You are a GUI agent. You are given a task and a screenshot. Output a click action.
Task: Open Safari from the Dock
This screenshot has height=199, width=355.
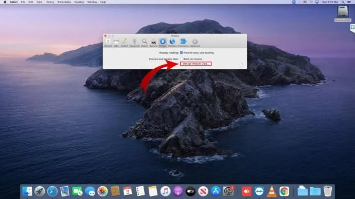(x=52, y=191)
